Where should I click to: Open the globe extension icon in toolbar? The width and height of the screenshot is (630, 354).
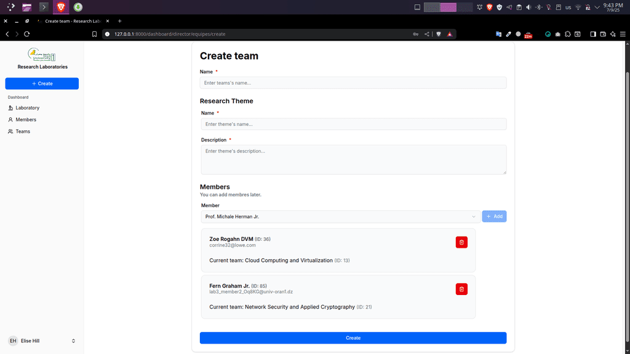click(518, 34)
